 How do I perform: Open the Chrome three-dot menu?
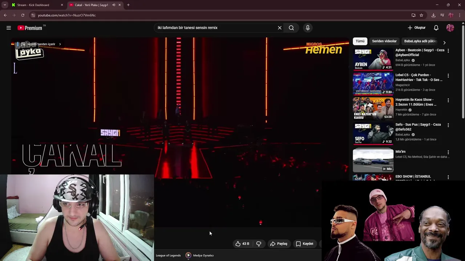tap(460, 15)
